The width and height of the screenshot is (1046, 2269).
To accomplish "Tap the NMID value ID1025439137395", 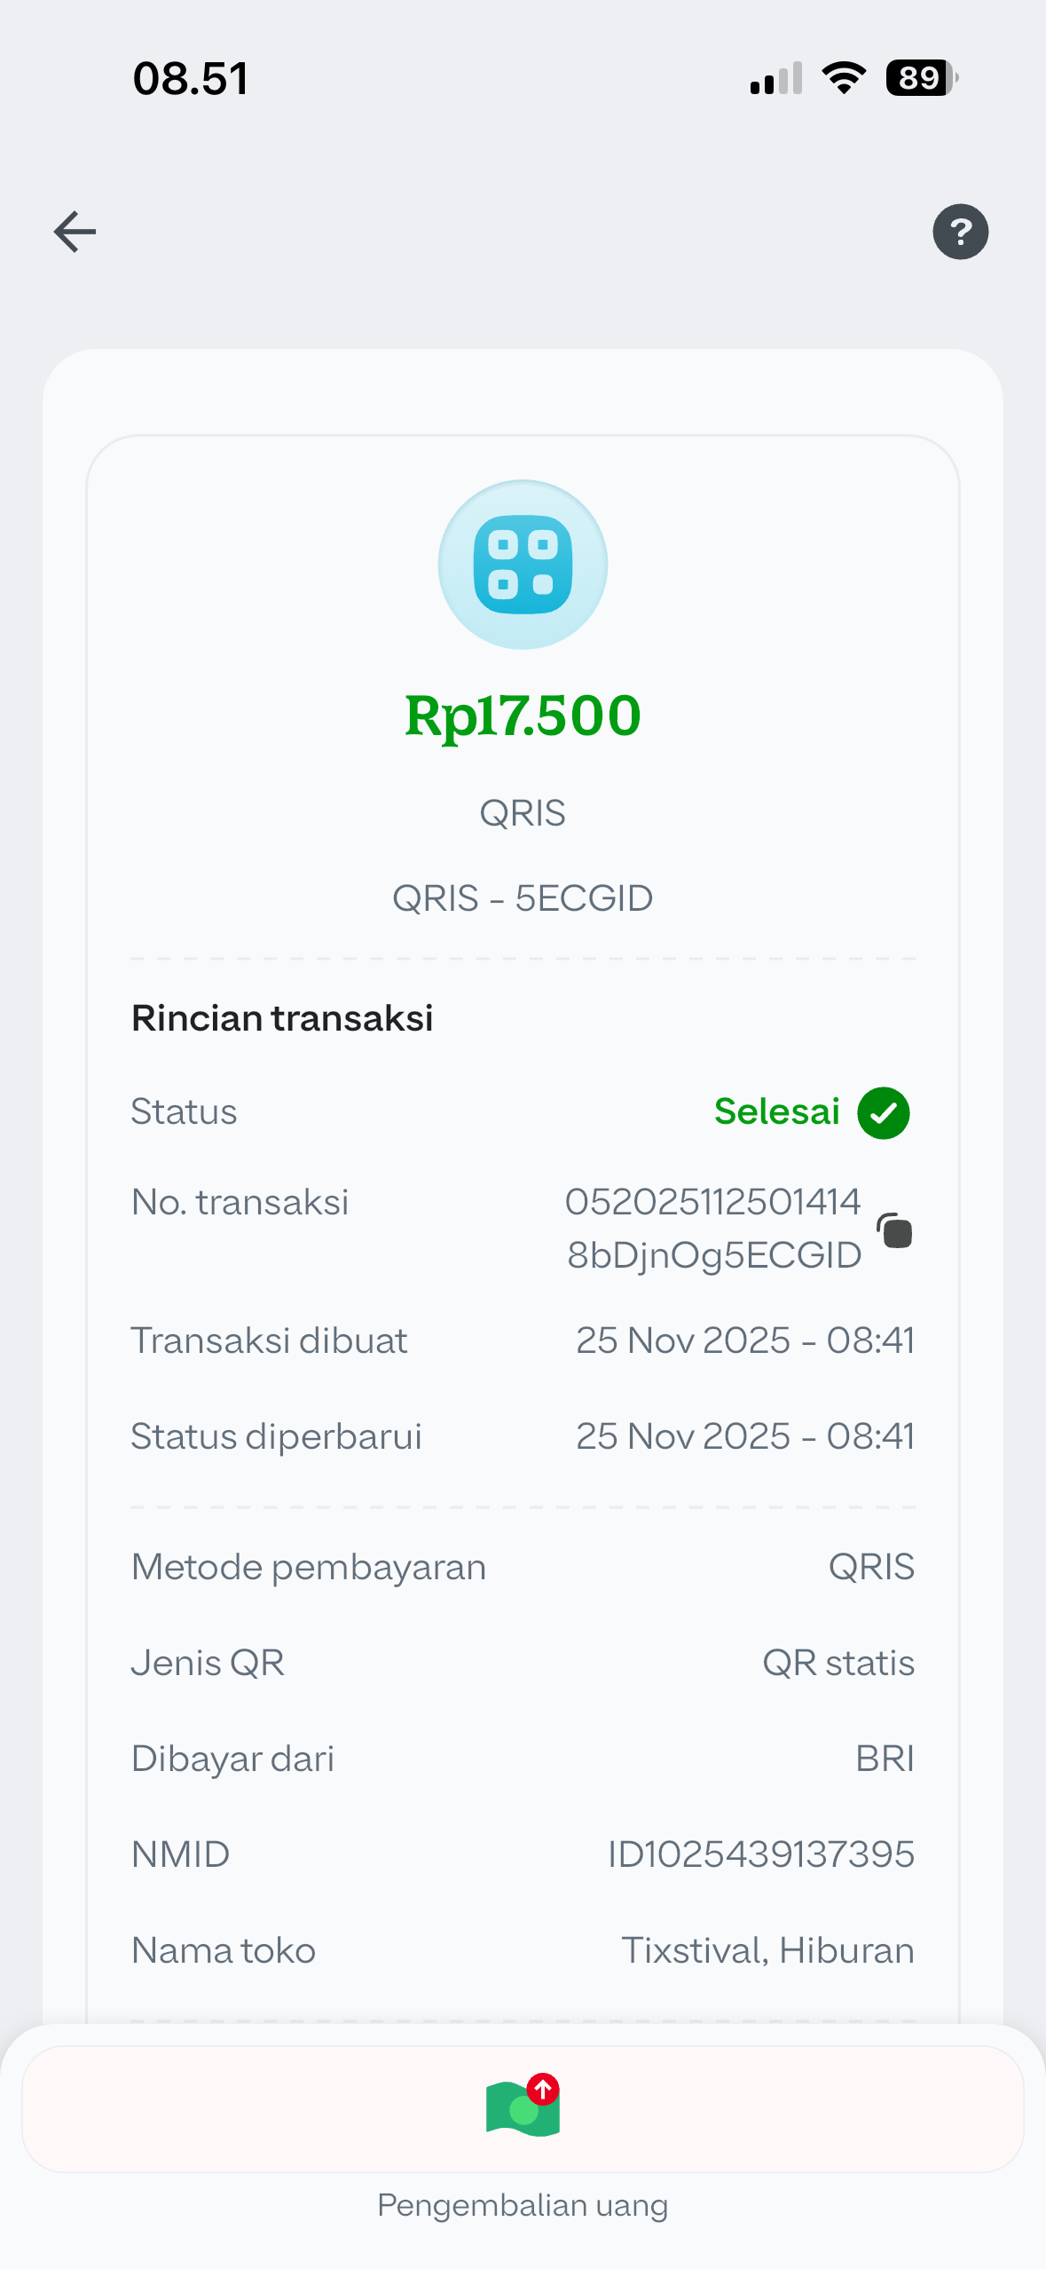I will 760,1854.
